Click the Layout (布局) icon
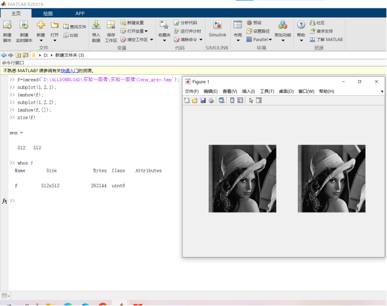Image resolution: width=387 pixels, height=306 pixels. 238,25
